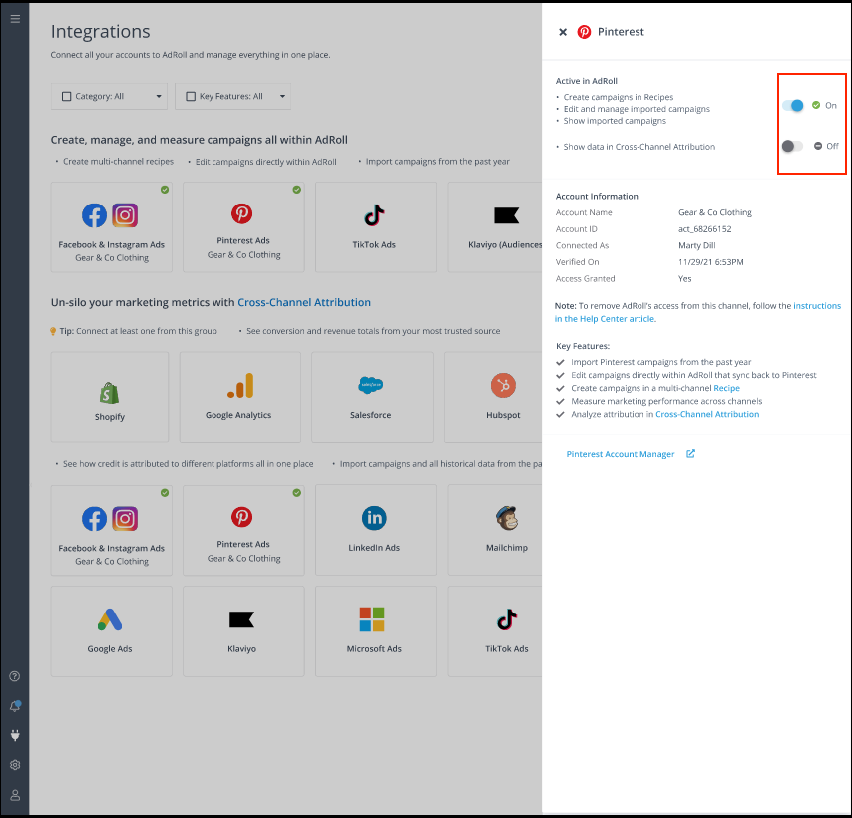Click the Shopify card label
This screenshot has width=852, height=818.
[109, 417]
